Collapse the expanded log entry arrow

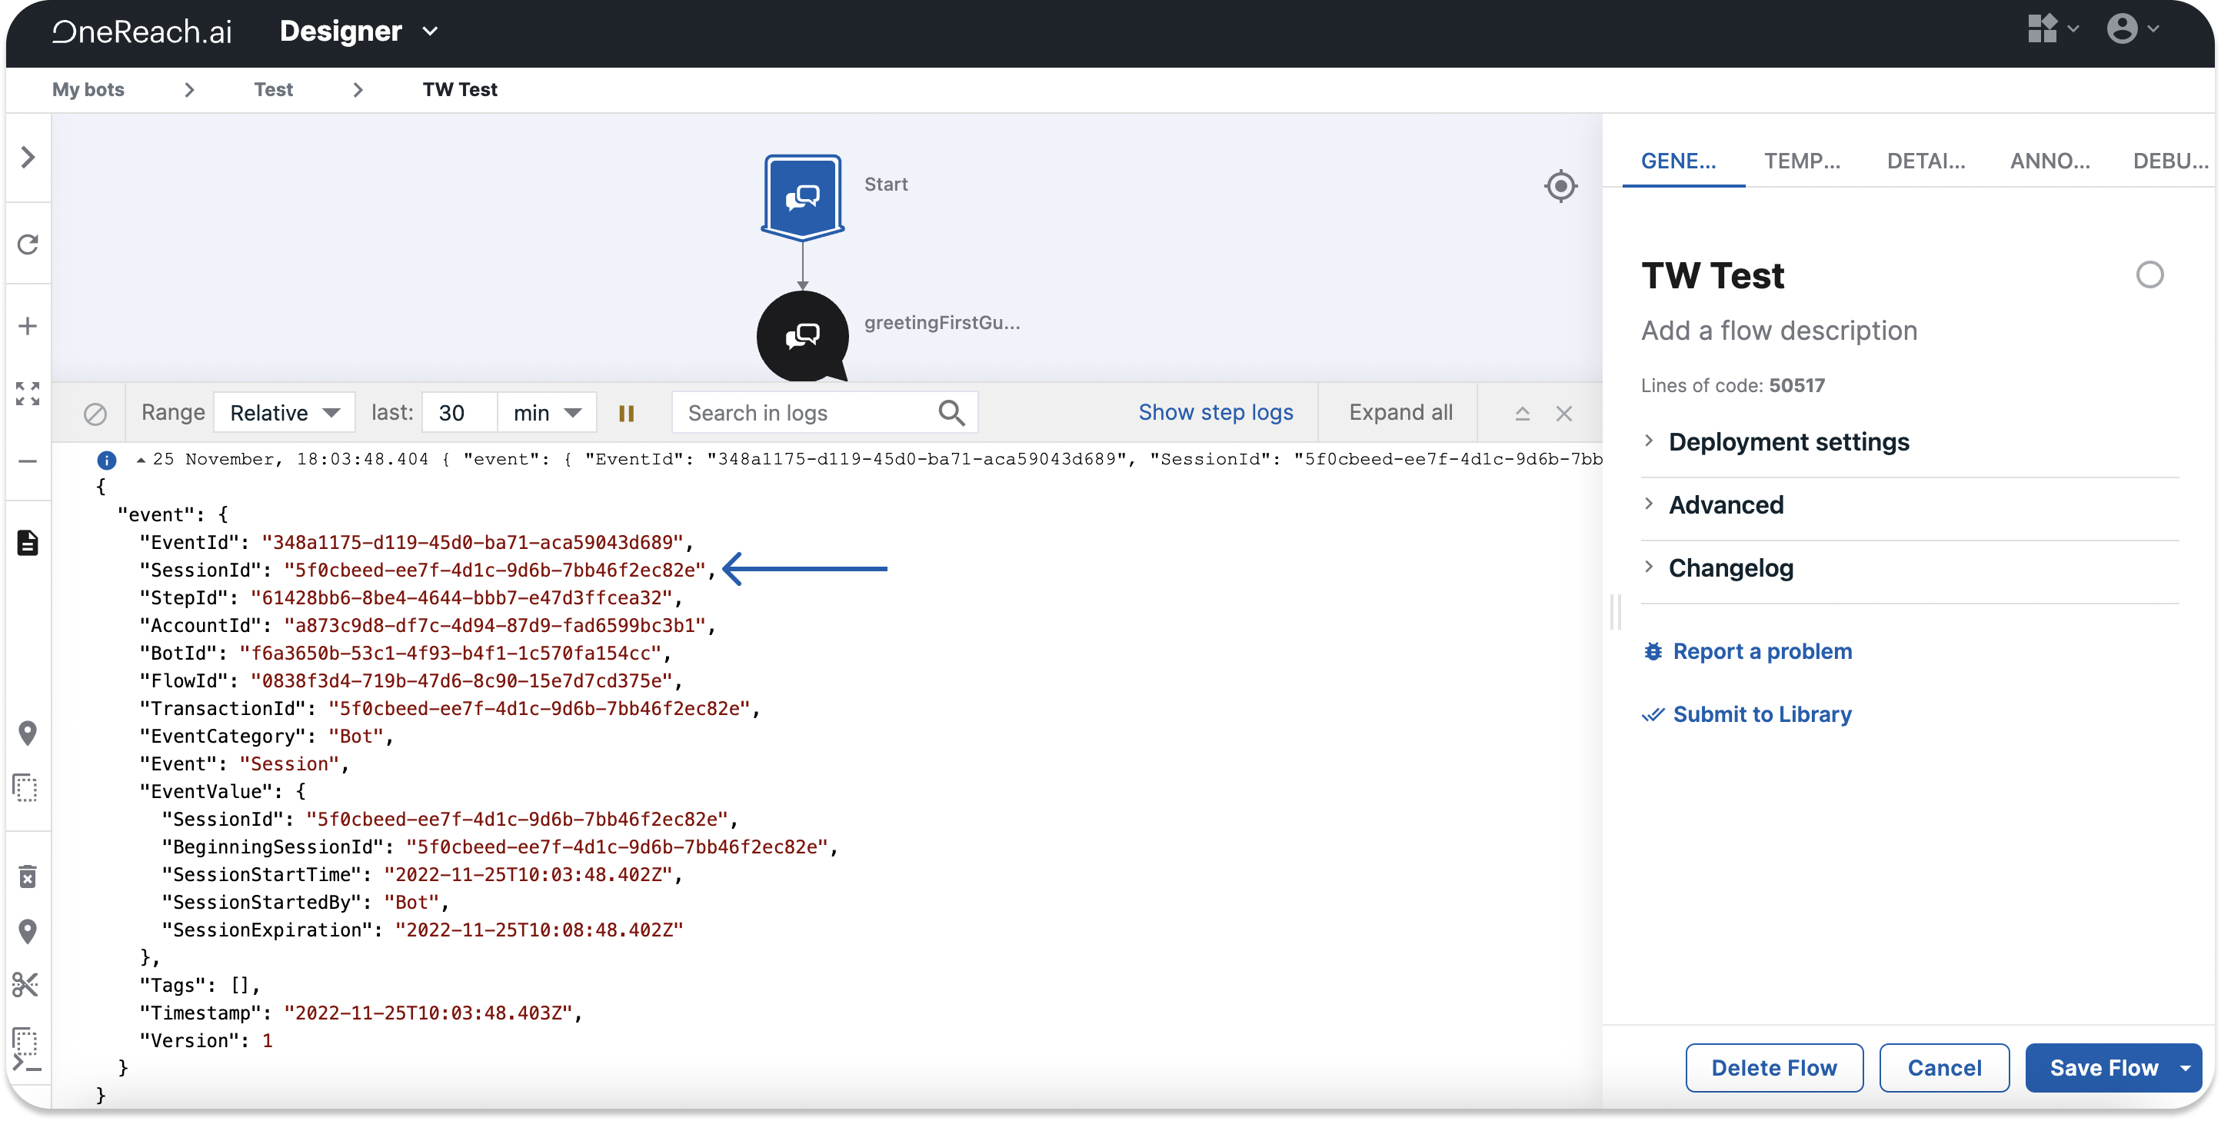[x=141, y=460]
